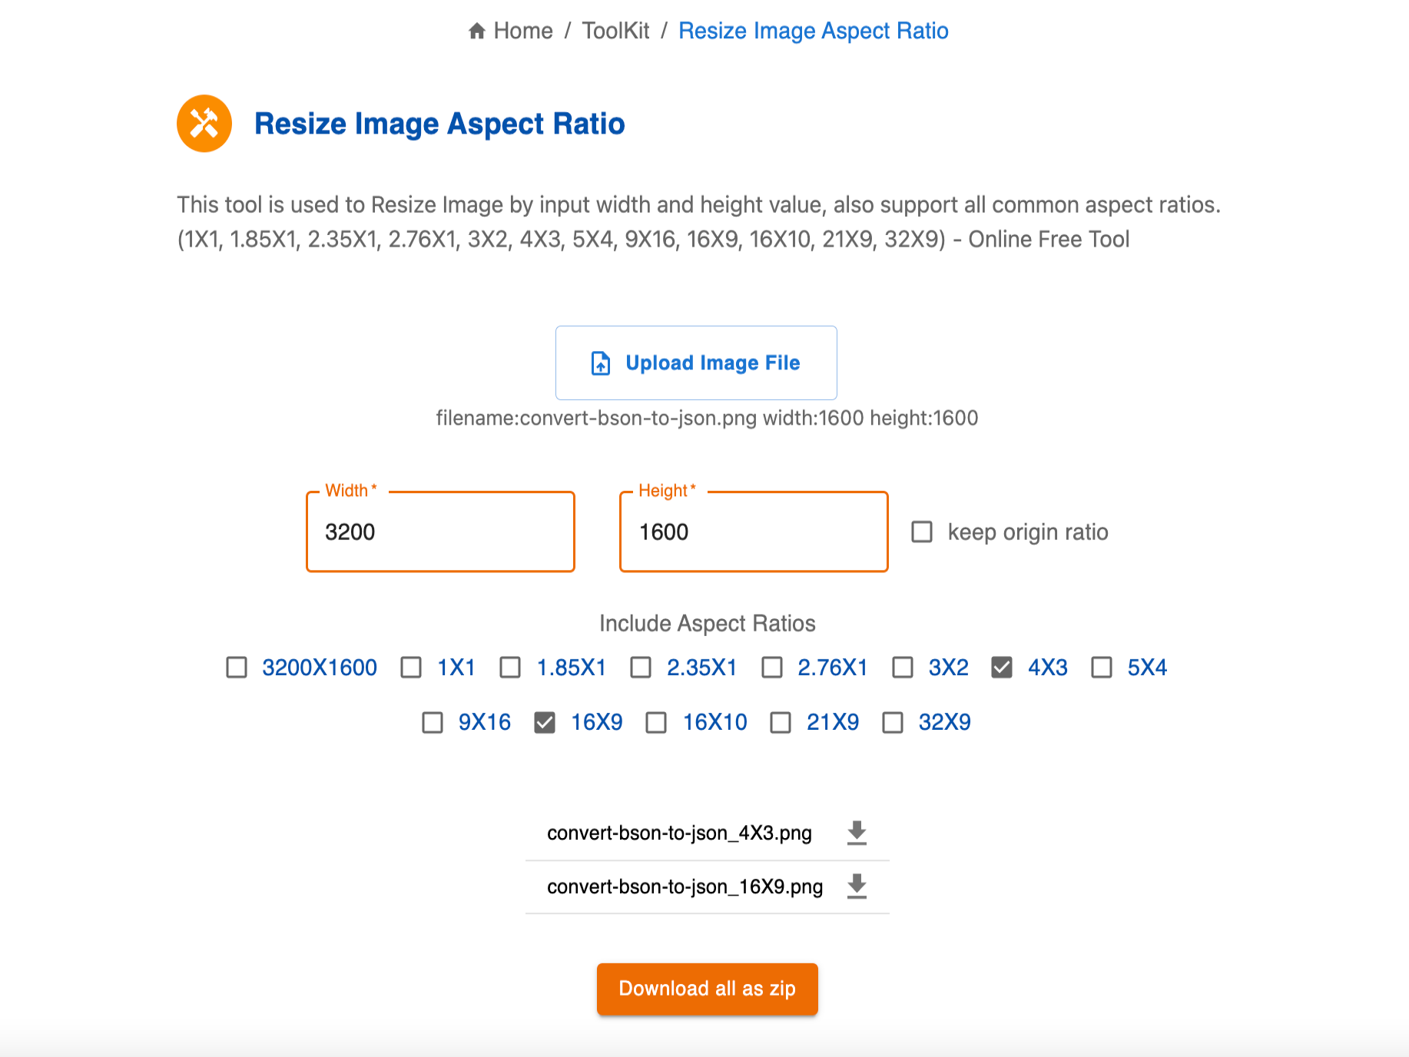Open the ToolKit breadcrumb link
The image size is (1409, 1057).
tap(615, 31)
